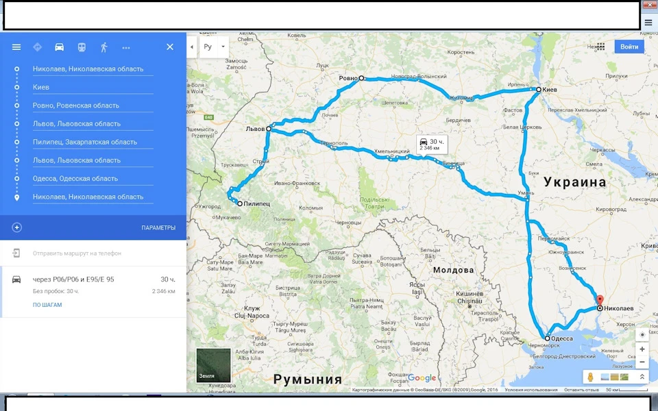658x411 pixels.
Task: Switch to Земля satellite thumbnail
Action: (x=213, y=365)
